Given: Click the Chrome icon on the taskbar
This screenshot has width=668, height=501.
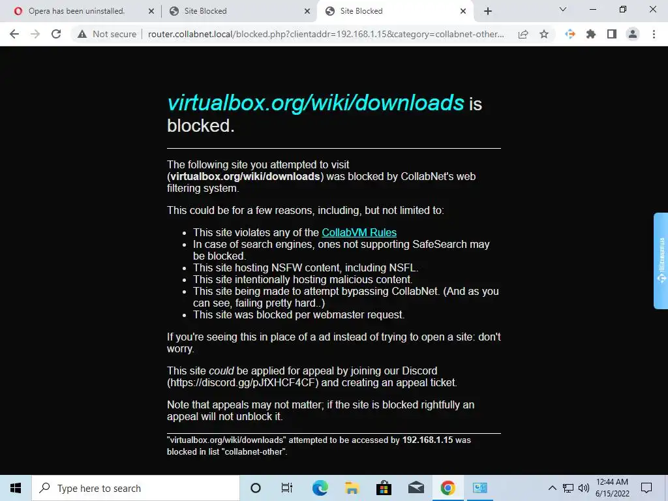Looking at the screenshot, I should pyautogui.click(x=448, y=488).
